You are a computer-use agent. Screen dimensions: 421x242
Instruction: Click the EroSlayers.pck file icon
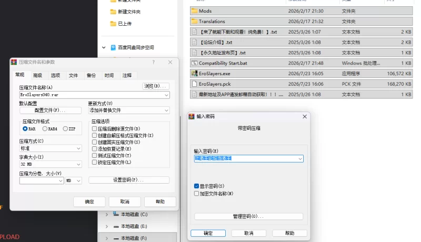194,84
